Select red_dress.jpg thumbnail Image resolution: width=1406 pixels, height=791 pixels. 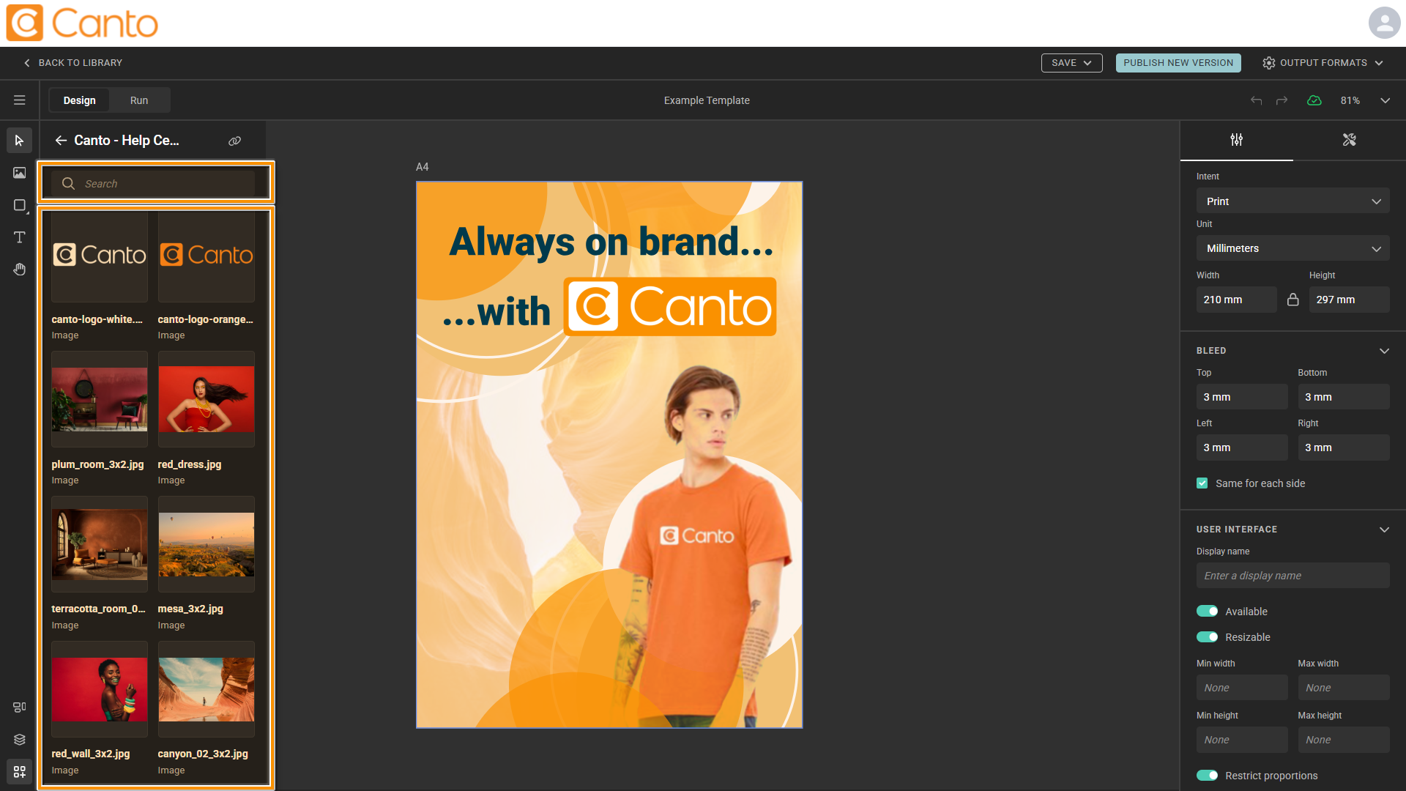tap(207, 399)
